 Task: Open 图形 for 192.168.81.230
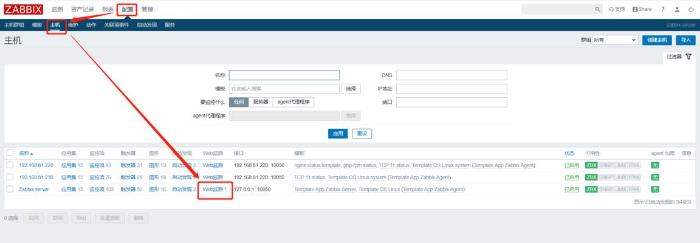click(154, 177)
